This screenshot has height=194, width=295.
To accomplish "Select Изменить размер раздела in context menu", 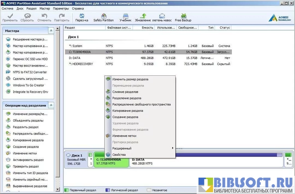I will point(130,79).
